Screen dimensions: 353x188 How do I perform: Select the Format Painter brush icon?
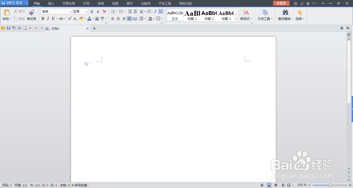coord(31,12)
